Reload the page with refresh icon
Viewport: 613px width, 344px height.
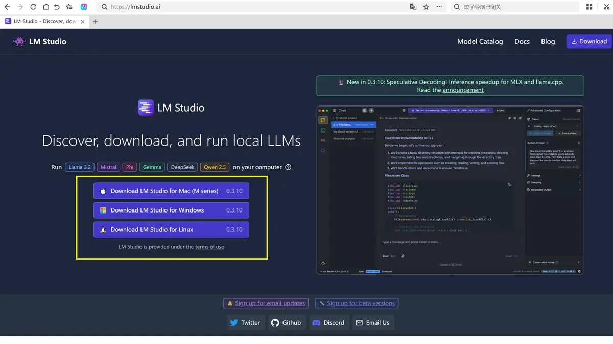click(x=33, y=7)
